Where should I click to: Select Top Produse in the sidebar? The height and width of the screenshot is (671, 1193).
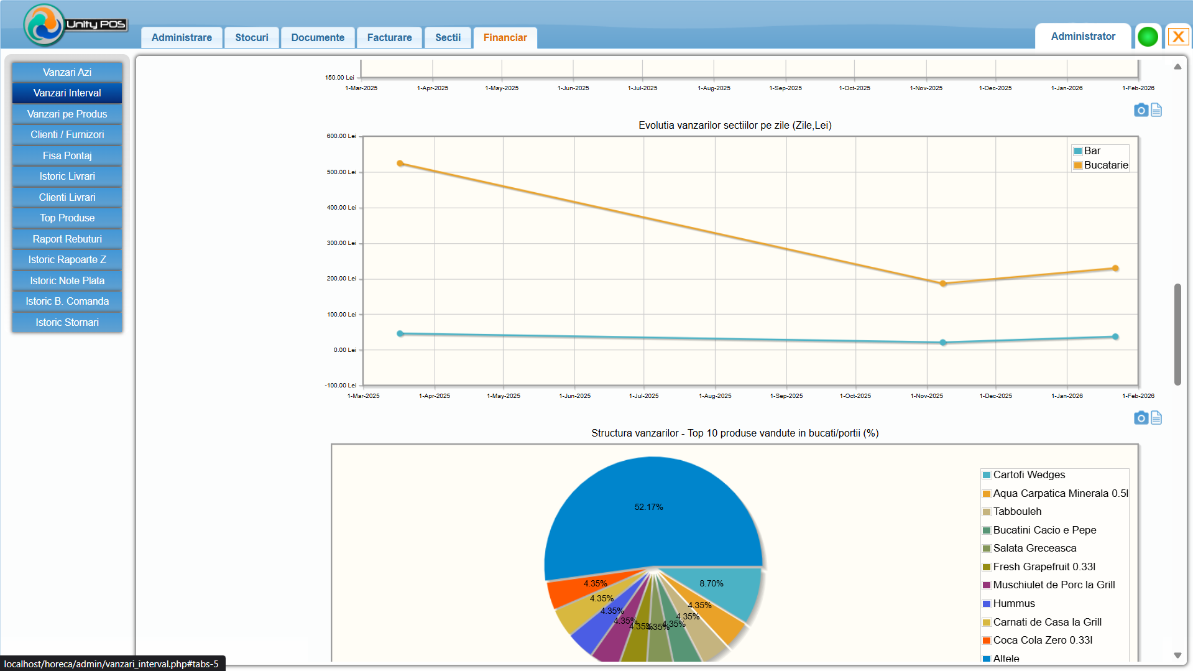(x=67, y=218)
